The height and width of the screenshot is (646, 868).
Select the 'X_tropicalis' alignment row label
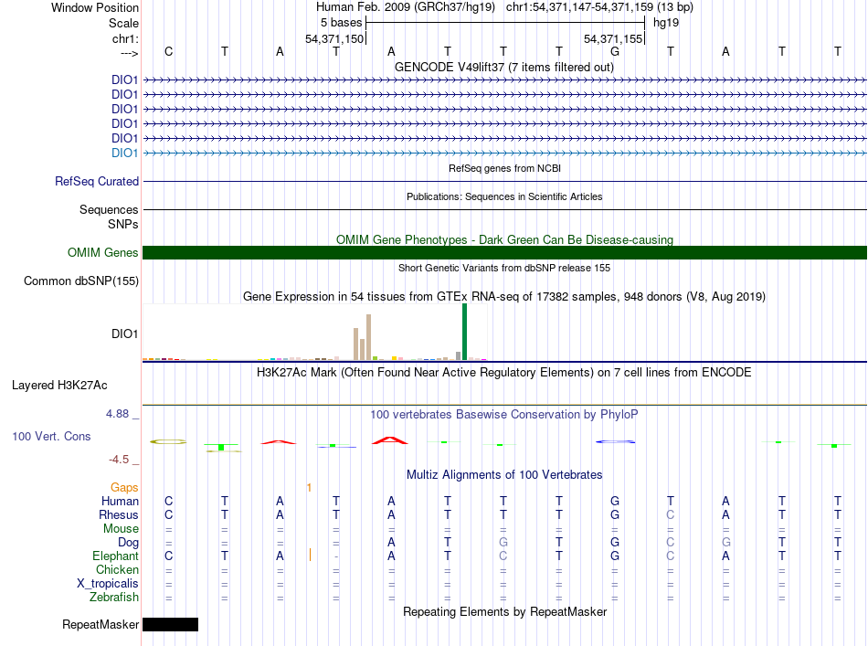[x=108, y=584]
